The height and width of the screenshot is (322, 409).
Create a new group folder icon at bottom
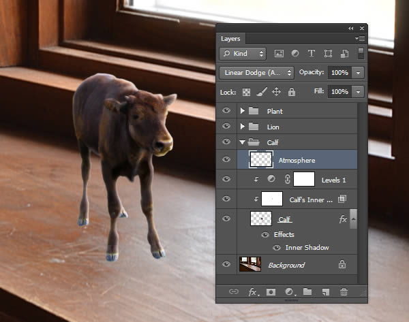point(307,291)
